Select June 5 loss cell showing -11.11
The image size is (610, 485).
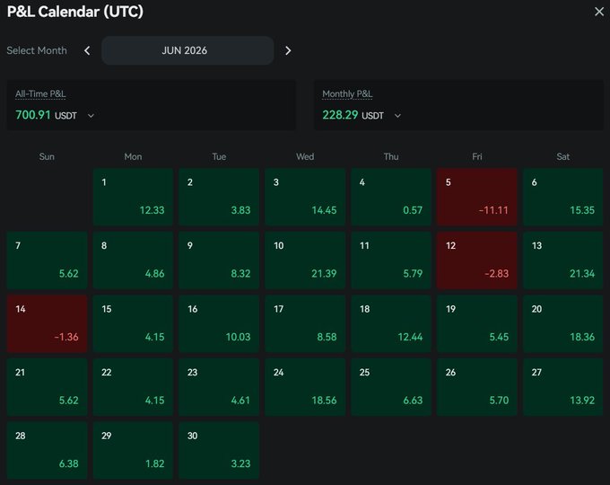pyautogui.click(x=477, y=197)
